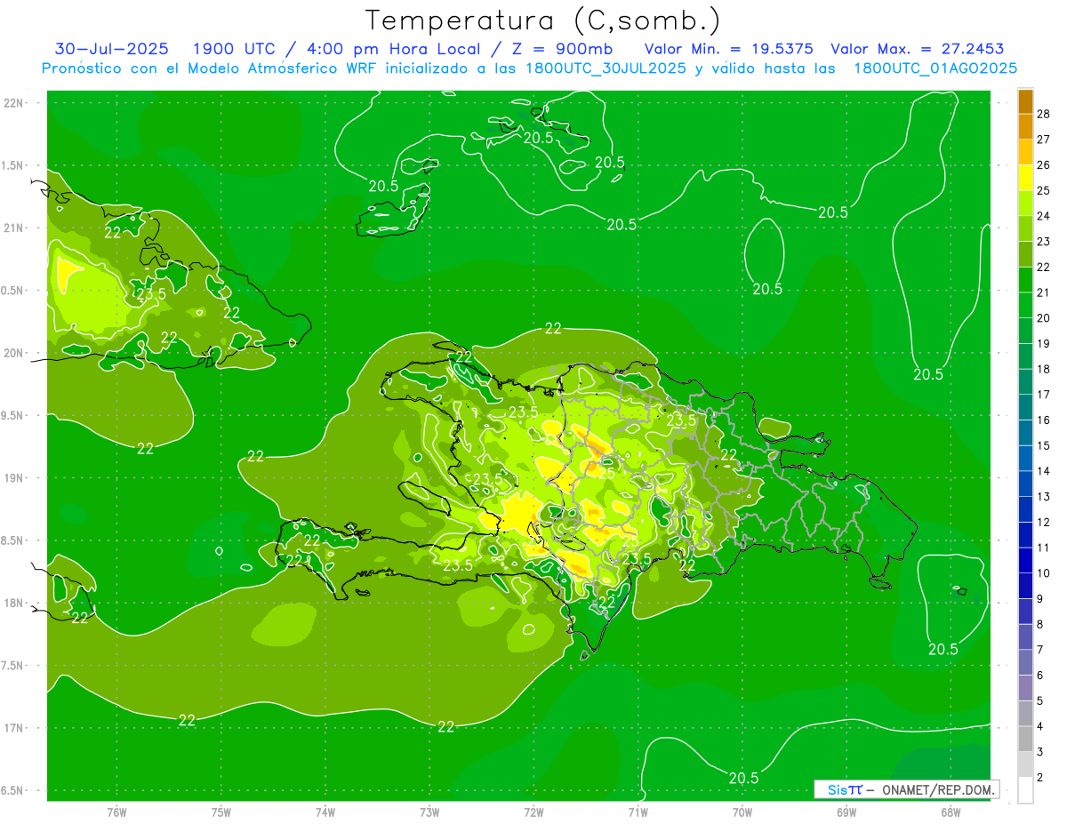Click the "72W" longitude axis label

533,812
